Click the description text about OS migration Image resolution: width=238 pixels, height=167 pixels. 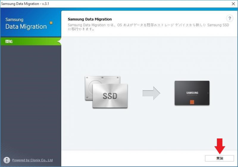[x=148, y=27]
